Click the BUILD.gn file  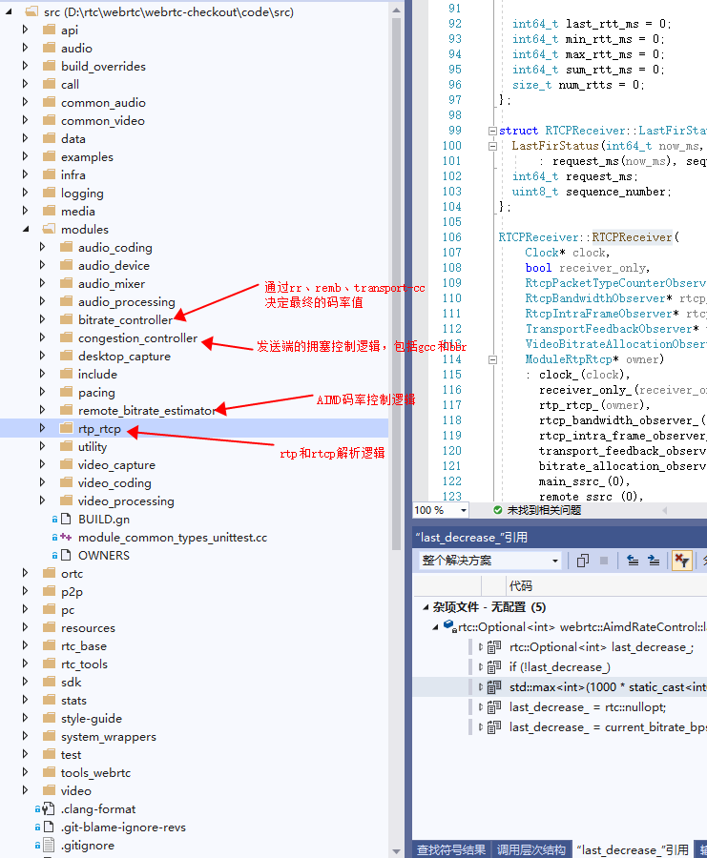tap(103, 520)
